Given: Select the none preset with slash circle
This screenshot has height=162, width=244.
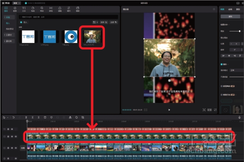Looking at the screenshot, I should pos(225,110).
